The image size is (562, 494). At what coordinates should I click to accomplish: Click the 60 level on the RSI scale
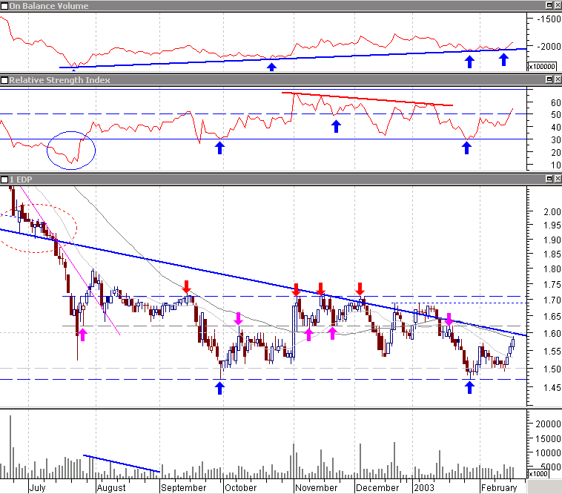click(x=556, y=103)
